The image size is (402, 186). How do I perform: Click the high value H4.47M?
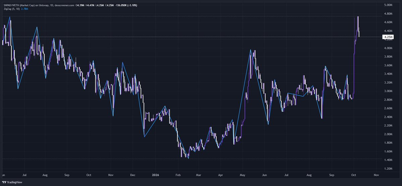90,5
